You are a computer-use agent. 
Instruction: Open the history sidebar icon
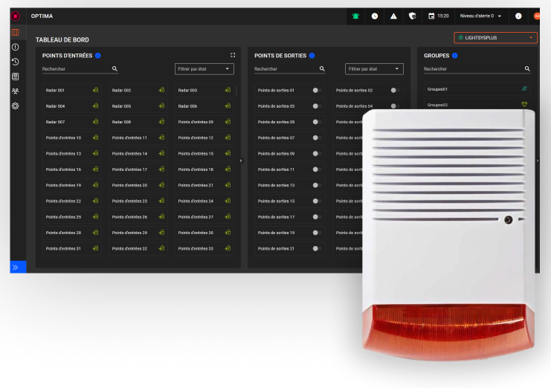click(x=16, y=62)
